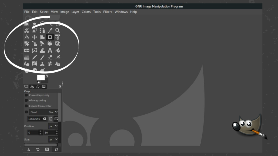
Task: Switch to the Device Status tab
Action: tap(32, 86)
